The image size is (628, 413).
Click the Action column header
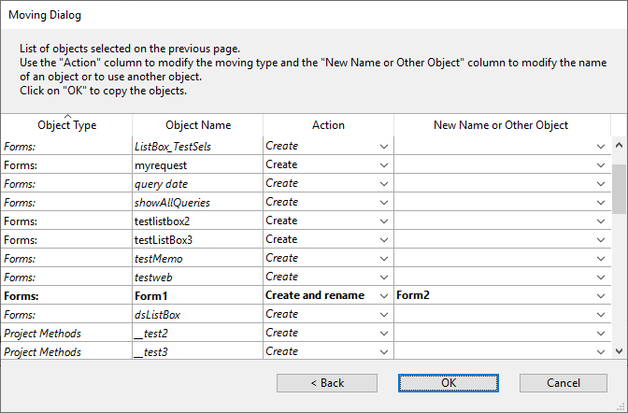pos(328,125)
